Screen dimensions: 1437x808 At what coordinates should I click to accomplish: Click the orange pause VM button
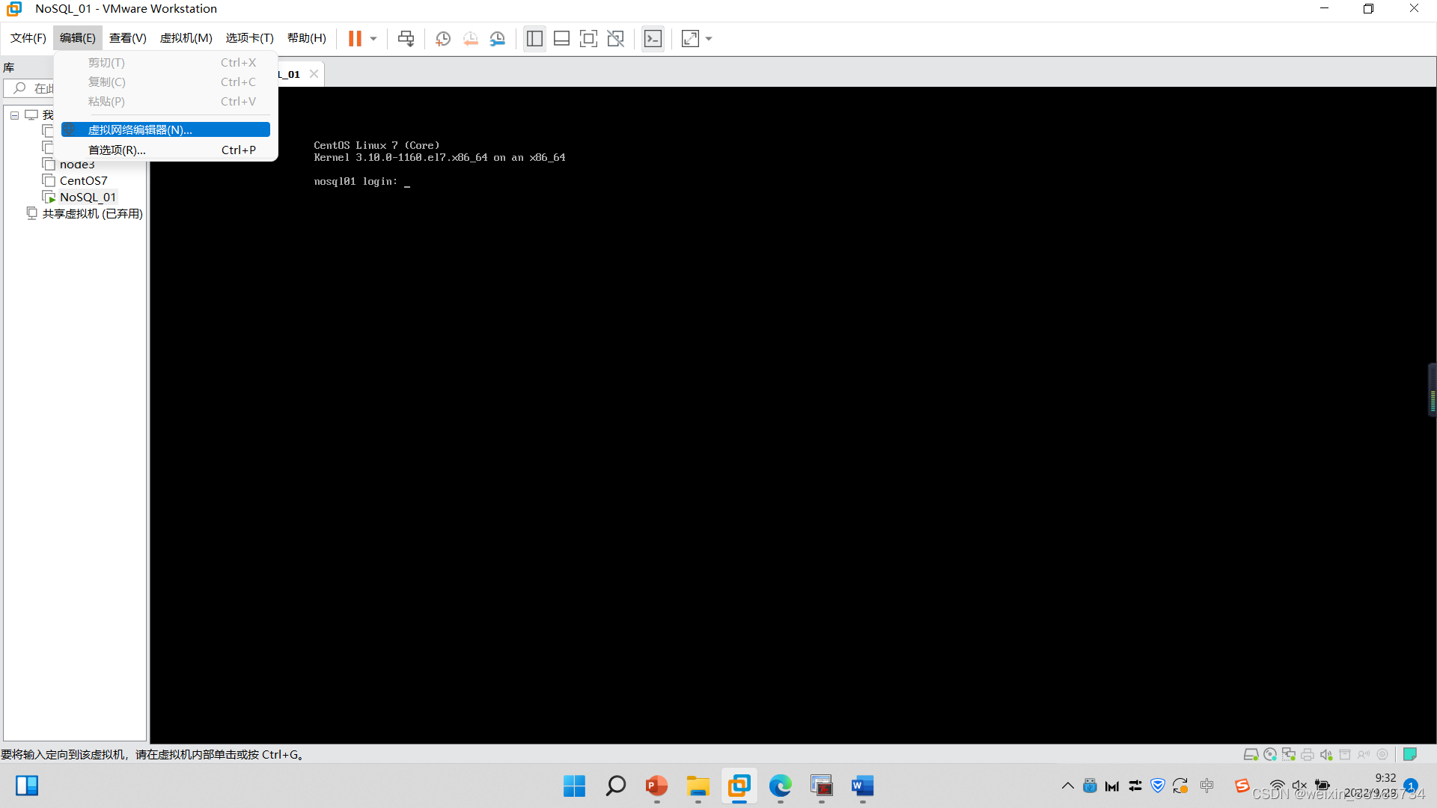(x=355, y=38)
